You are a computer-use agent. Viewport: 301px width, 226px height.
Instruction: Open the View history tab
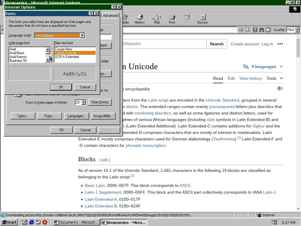click(250, 78)
